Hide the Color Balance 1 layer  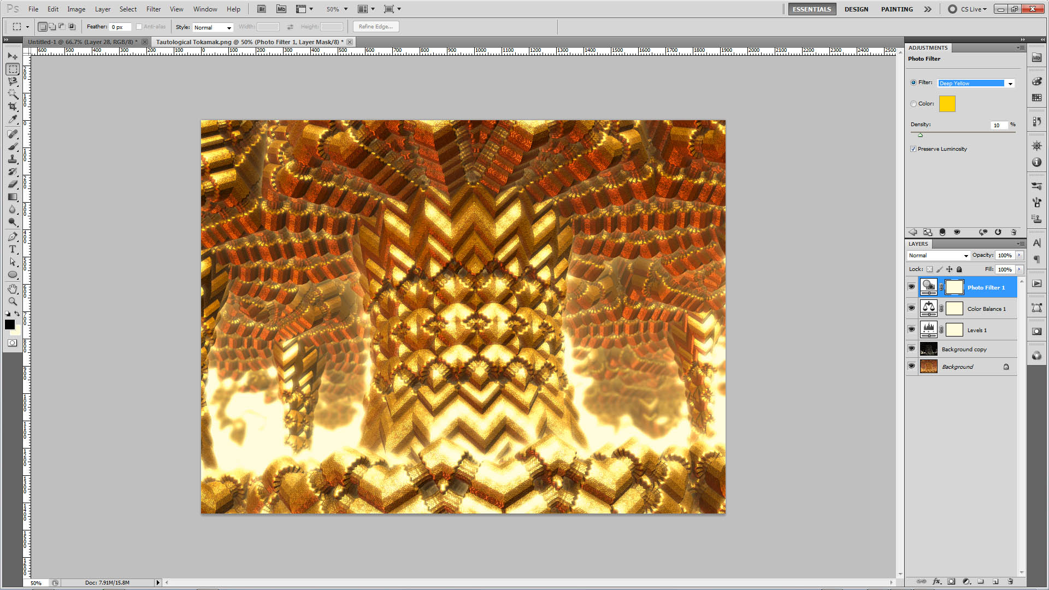point(911,308)
